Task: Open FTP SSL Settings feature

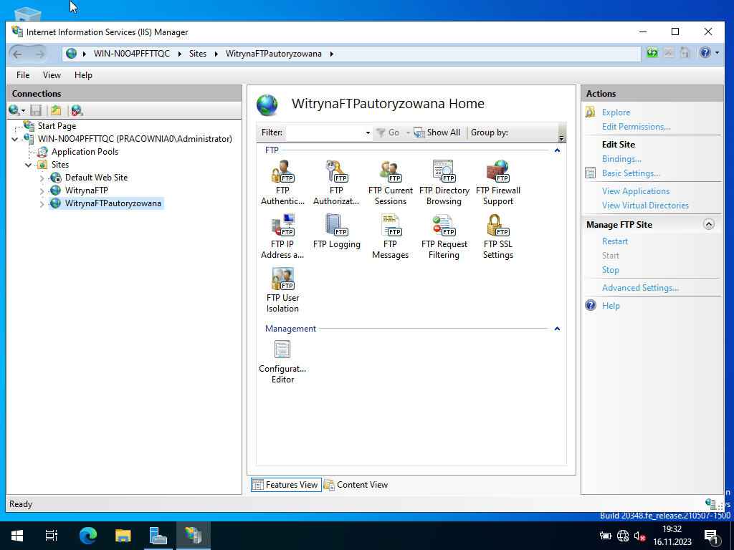Action: (498, 236)
